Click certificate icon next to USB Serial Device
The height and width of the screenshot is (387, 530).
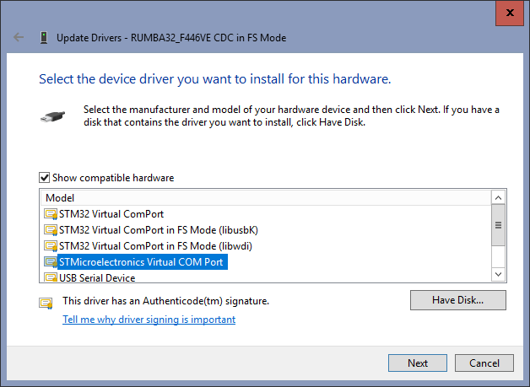click(51, 277)
